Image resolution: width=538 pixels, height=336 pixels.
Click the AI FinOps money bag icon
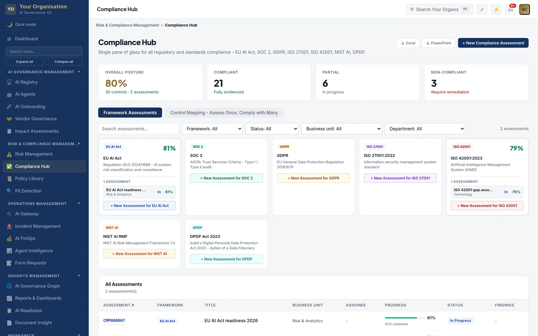[9, 239]
